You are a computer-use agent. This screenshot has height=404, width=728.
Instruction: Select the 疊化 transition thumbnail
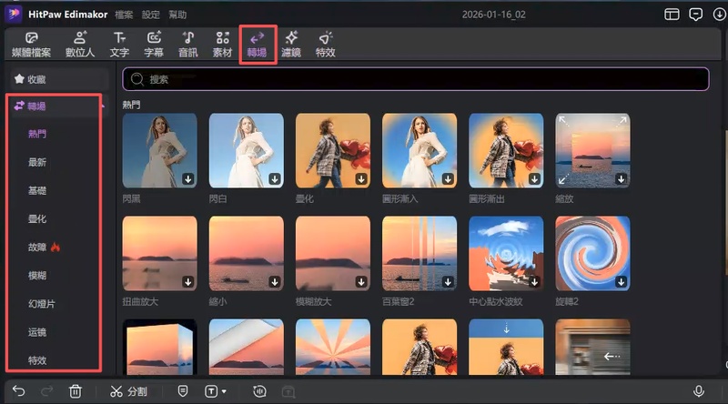point(333,150)
